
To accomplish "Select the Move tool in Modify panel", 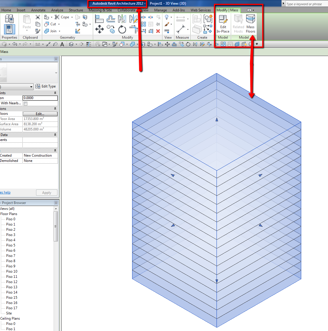I will click(100, 29).
